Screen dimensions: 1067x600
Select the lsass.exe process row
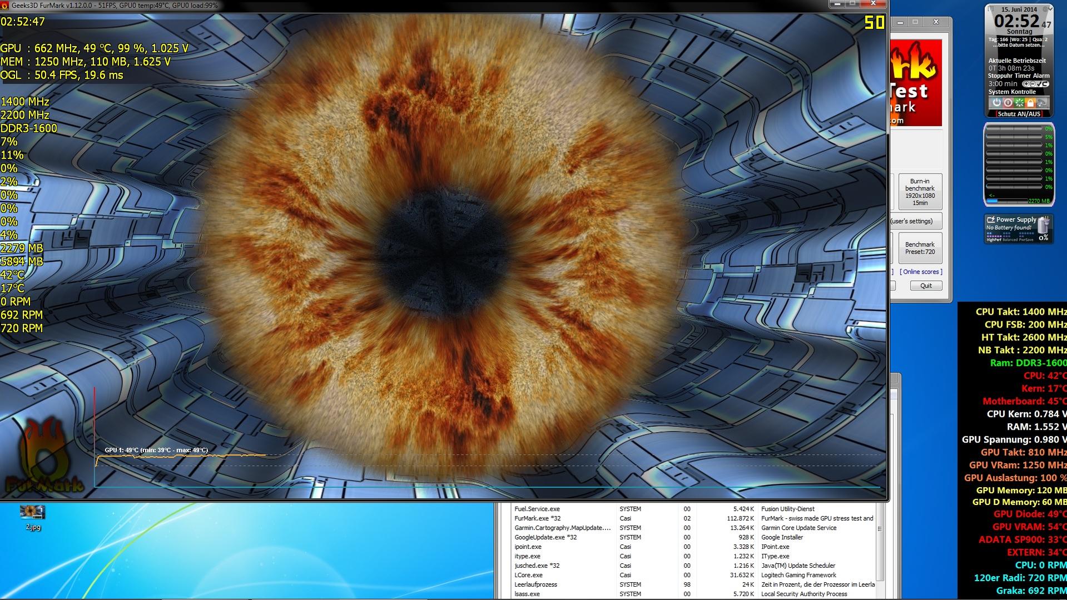tap(693, 594)
